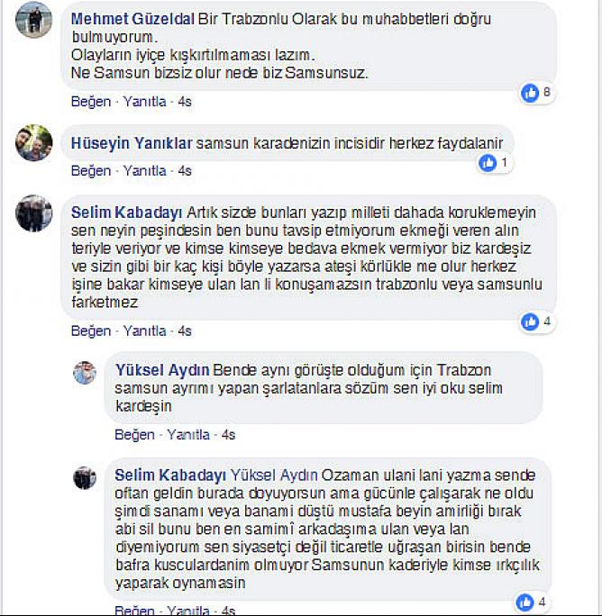The image size is (602, 616).
Task: Click Beğen under Hüseyin Yanıklar's comment
Action: [91, 171]
